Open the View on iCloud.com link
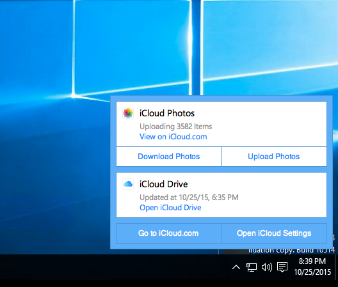338x287 pixels. point(173,137)
